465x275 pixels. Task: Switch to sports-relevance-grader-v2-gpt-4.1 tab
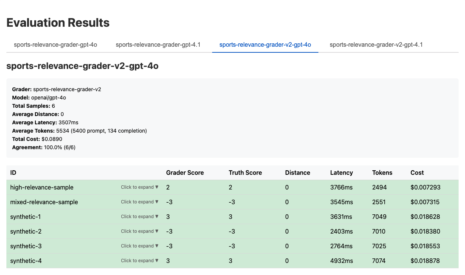pos(376,45)
